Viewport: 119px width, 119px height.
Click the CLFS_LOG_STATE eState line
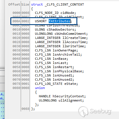tap(56, 84)
